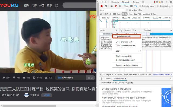Click the red error count indicator
The image size is (173, 107).
pos(156,2)
